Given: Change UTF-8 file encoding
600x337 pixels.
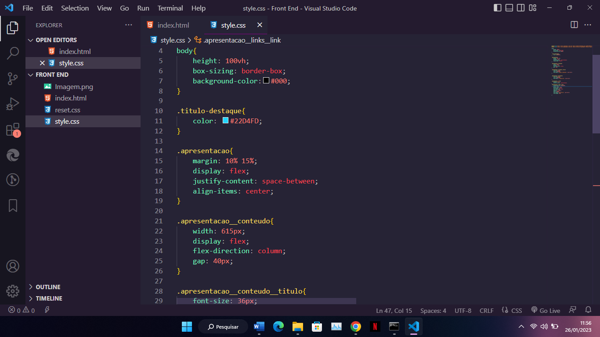Looking at the screenshot, I should [463, 310].
